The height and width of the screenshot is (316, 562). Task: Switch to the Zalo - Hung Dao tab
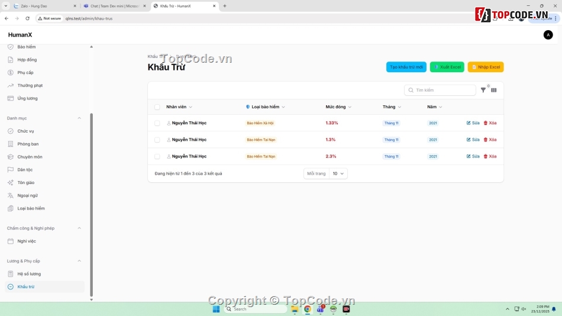44,6
